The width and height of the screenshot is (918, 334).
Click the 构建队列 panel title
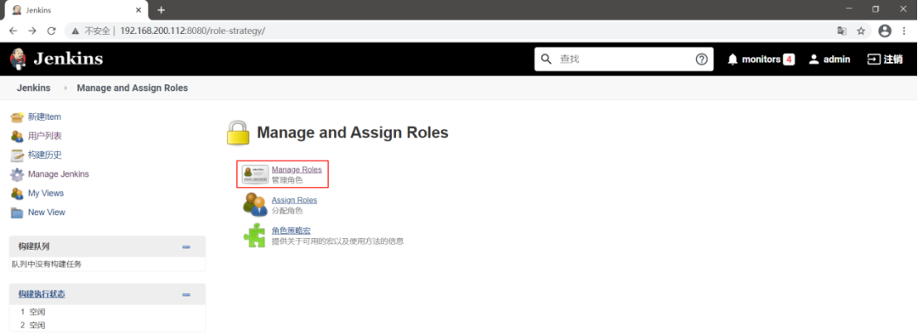[33, 246]
